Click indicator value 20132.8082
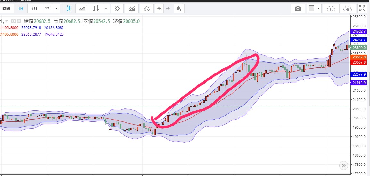Screen dimensions: 370x176 pos(54,28)
